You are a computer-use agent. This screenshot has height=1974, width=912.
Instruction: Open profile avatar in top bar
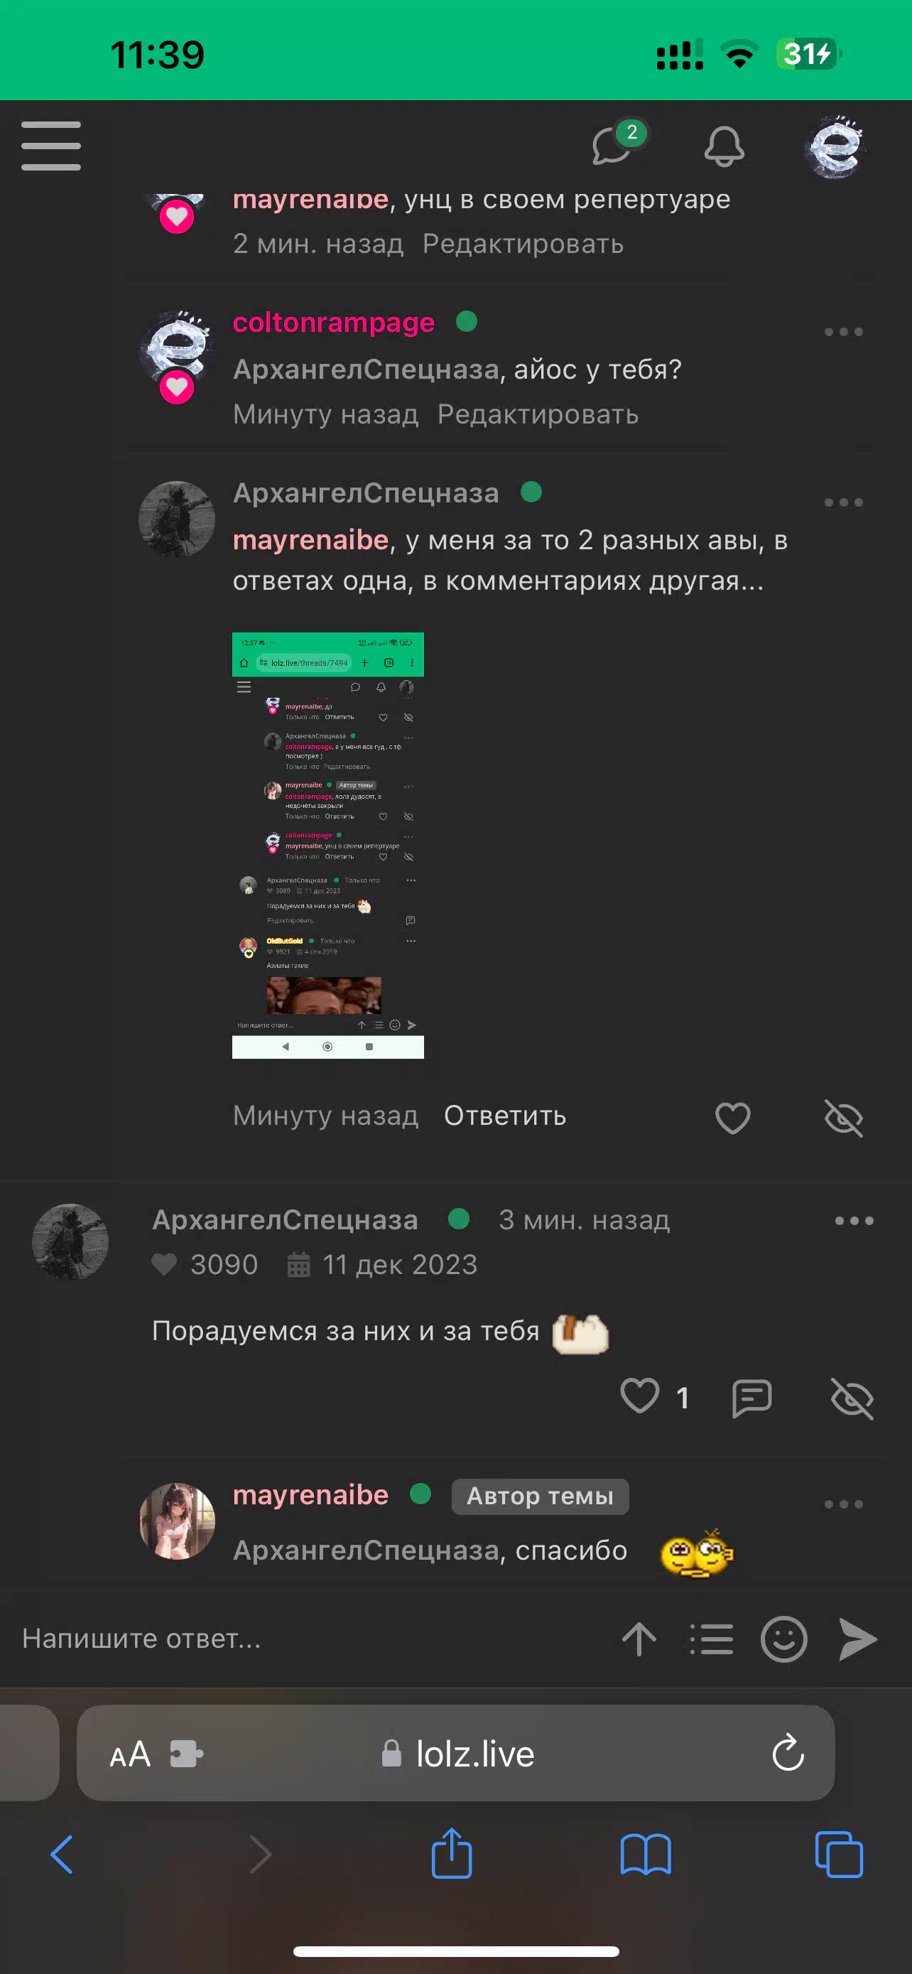click(x=835, y=146)
